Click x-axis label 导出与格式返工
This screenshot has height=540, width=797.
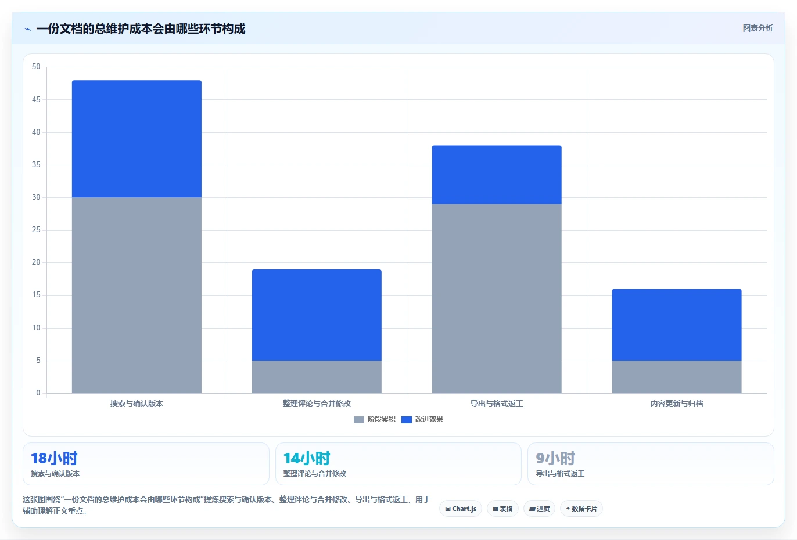coord(497,404)
